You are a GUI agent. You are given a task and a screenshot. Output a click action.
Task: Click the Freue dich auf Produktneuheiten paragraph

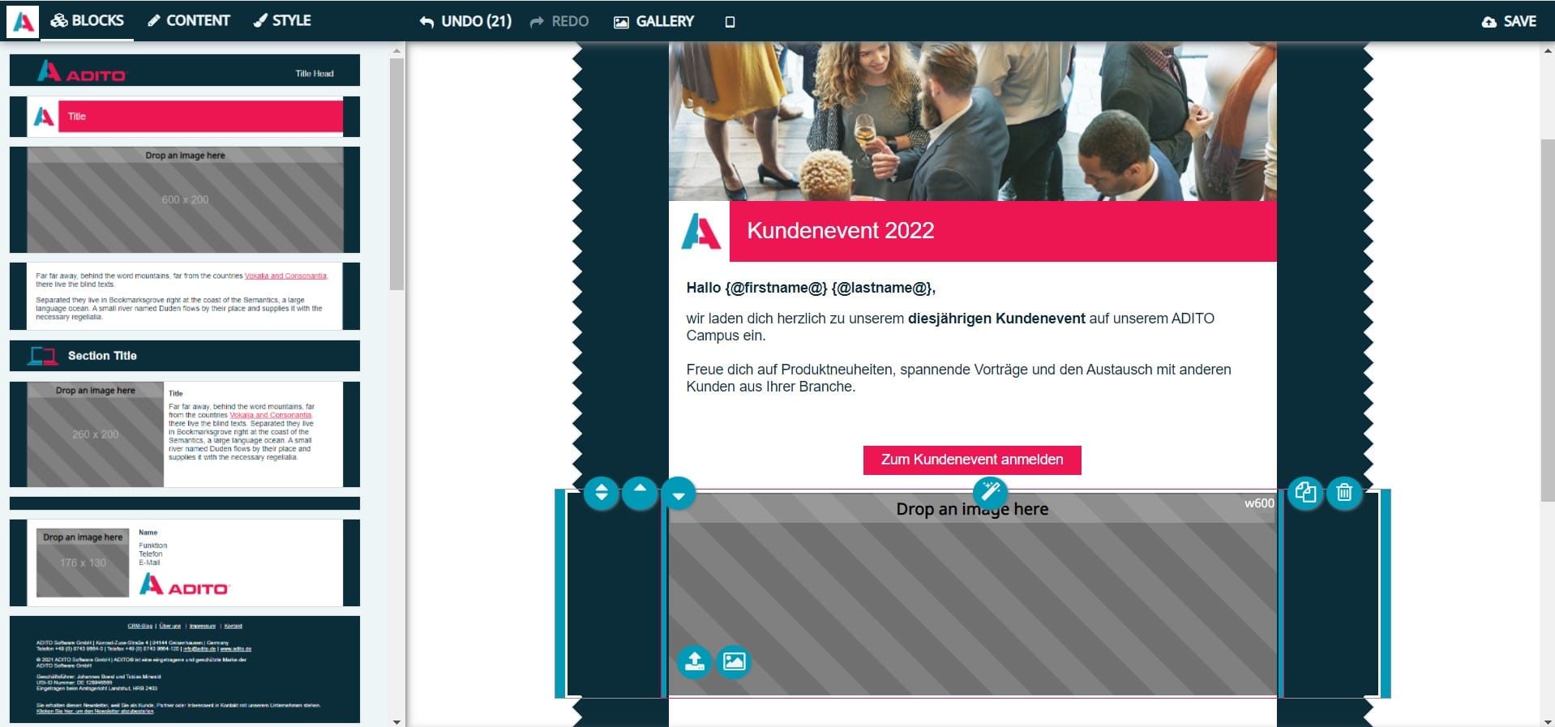point(958,378)
